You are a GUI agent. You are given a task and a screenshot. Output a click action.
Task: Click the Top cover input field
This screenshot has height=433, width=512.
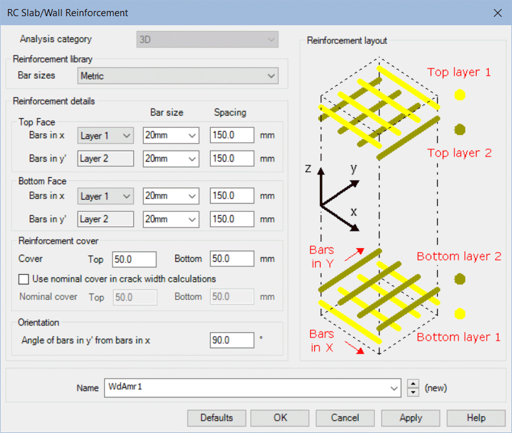[x=134, y=259]
